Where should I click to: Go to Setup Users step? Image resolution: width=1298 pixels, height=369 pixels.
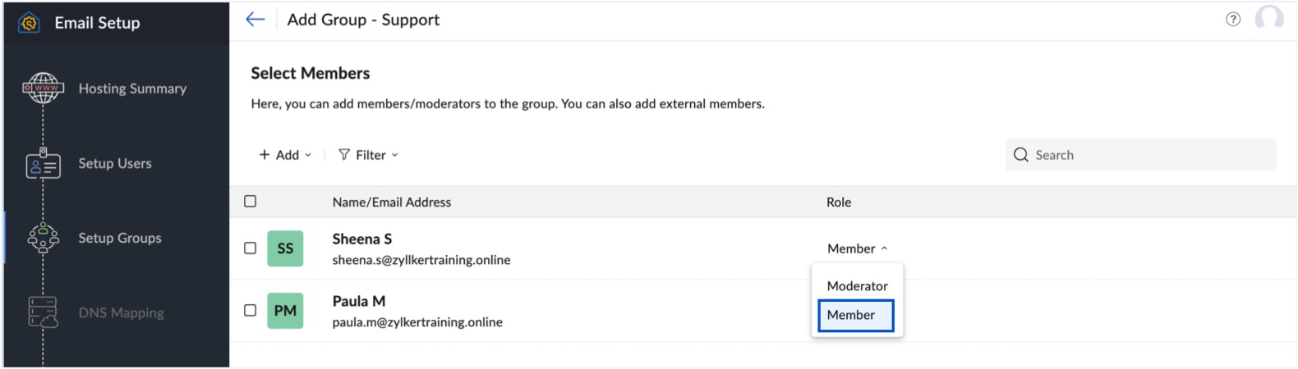tap(115, 164)
